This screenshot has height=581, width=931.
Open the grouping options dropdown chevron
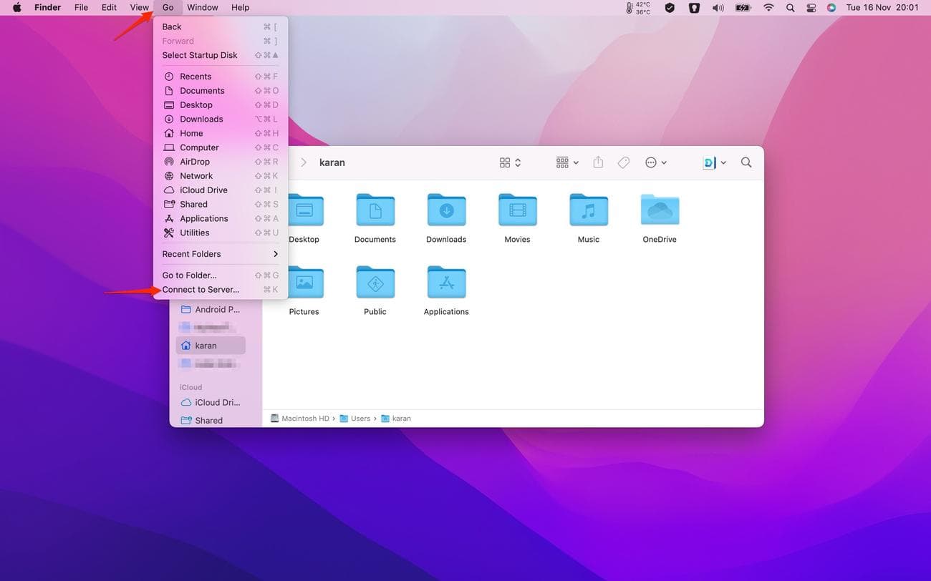pyautogui.click(x=576, y=162)
